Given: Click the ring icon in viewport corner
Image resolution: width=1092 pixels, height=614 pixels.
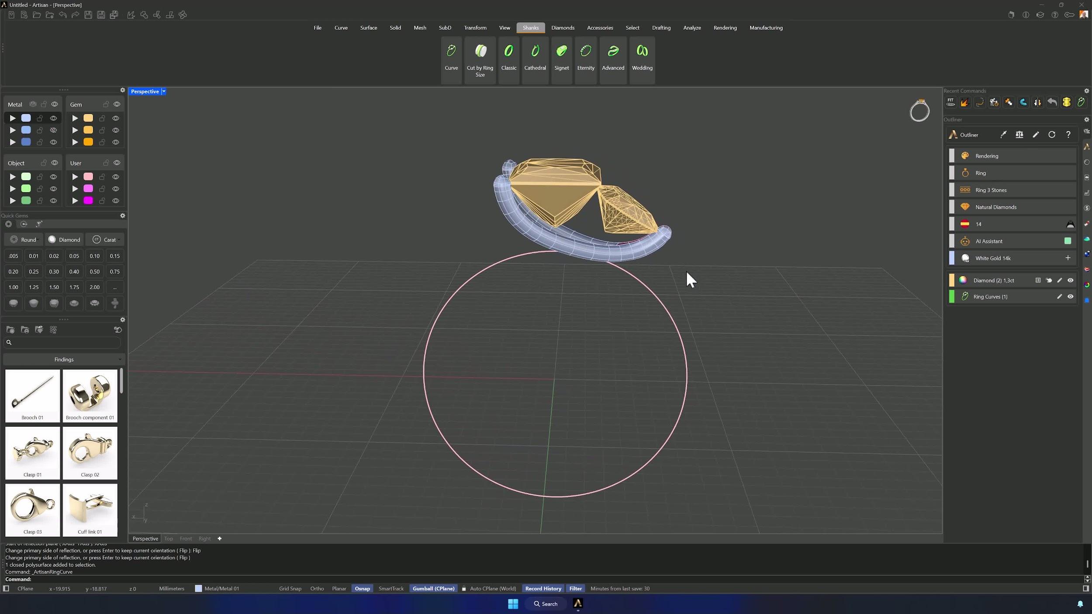Looking at the screenshot, I should (x=919, y=110).
